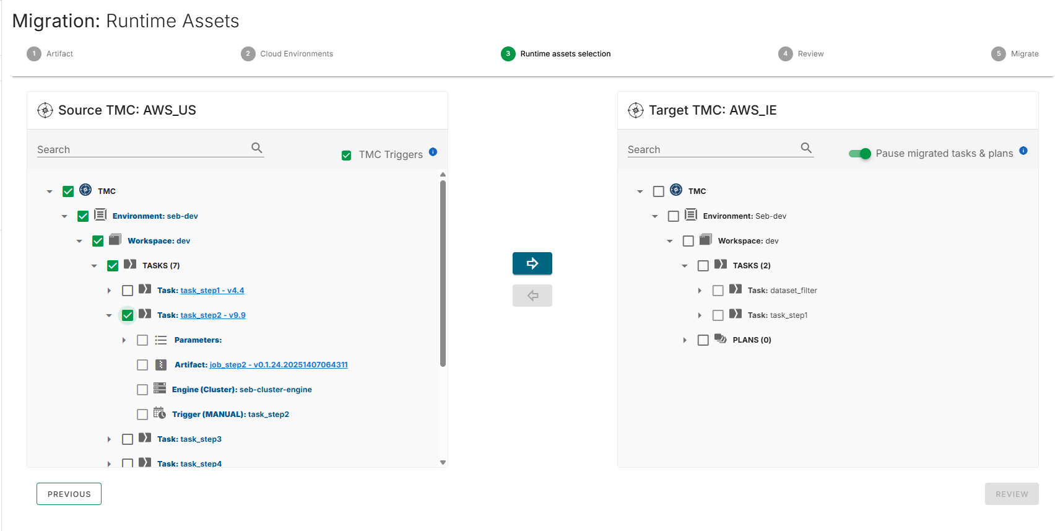
Task: Check the Trigger (MANUAL) task_step2 checkbox
Action: [x=142, y=415]
